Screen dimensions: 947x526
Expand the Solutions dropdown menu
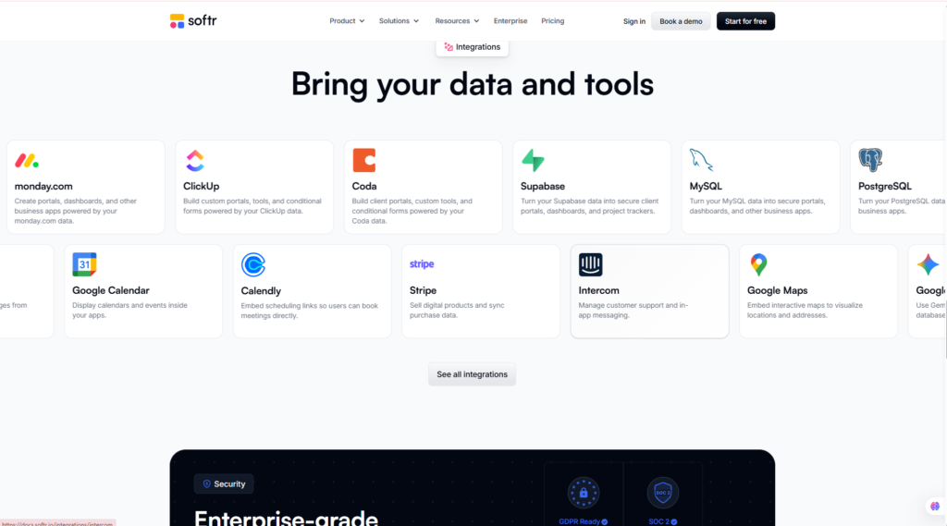coord(399,21)
